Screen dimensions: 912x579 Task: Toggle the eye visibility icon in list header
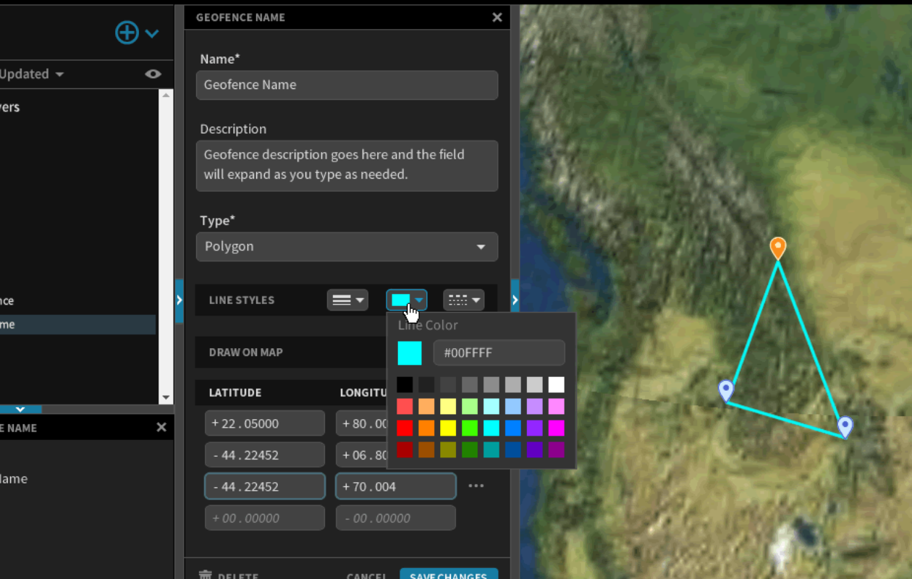(153, 74)
